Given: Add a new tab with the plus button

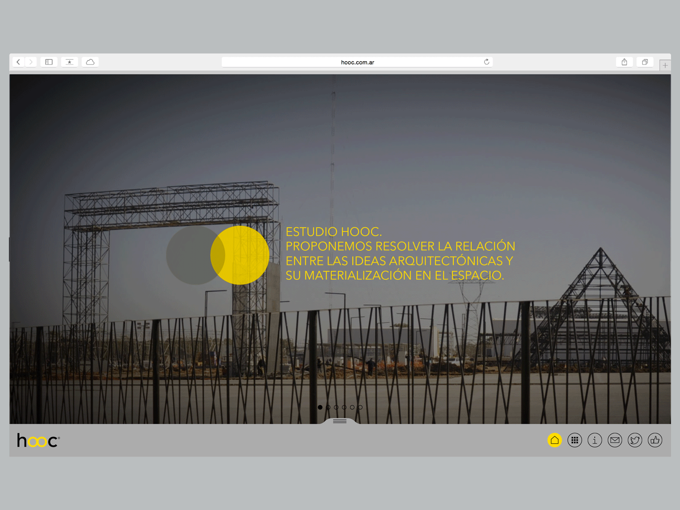Looking at the screenshot, I should coord(665,65).
